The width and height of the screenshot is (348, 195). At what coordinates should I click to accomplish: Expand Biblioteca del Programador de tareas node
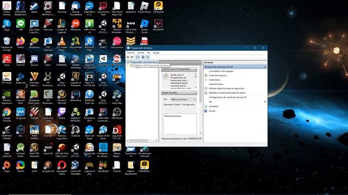[x=128, y=66]
